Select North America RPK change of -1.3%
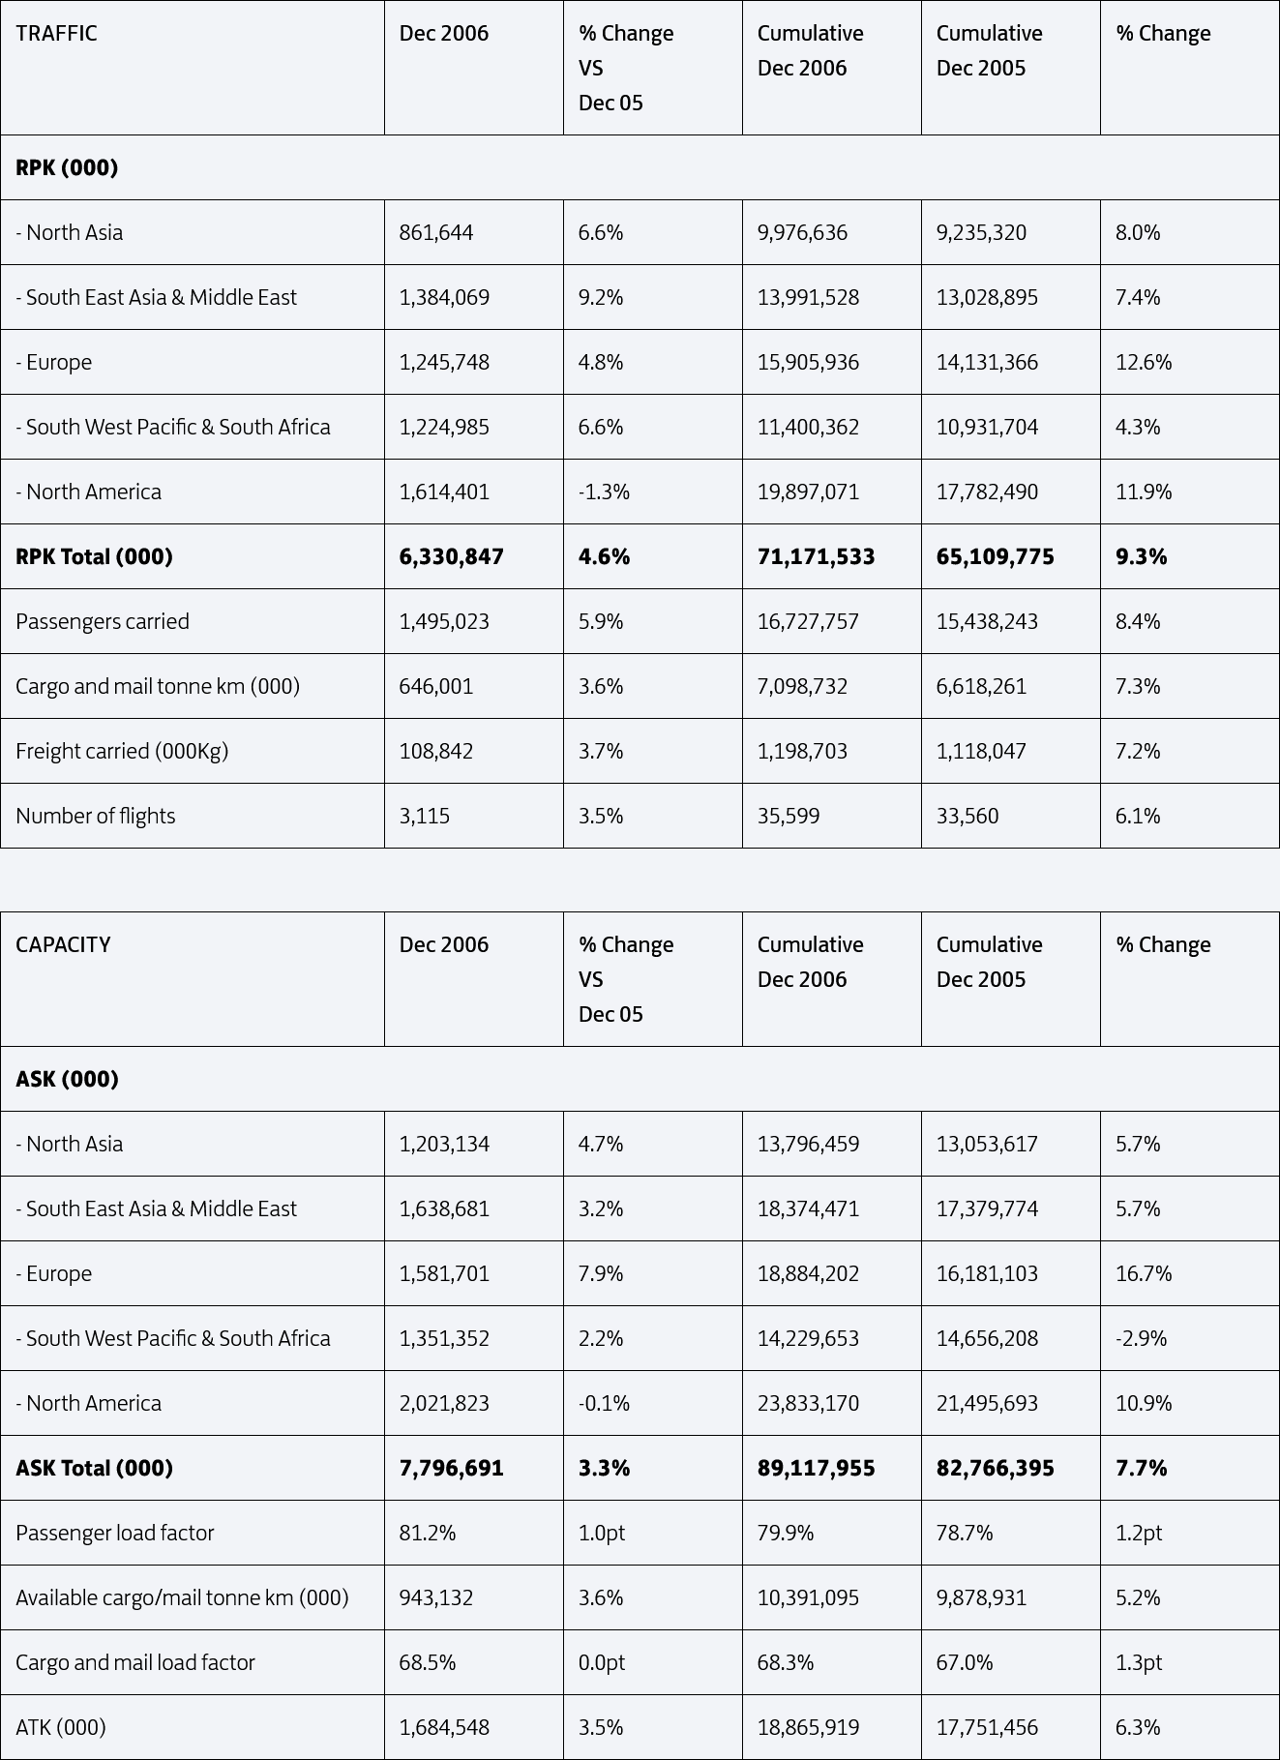This screenshot has width=1280, height=1760. click(x=604, y=492)
